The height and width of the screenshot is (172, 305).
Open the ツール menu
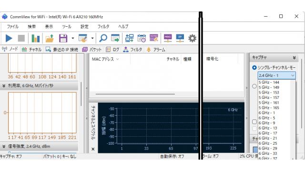(67, 27)
